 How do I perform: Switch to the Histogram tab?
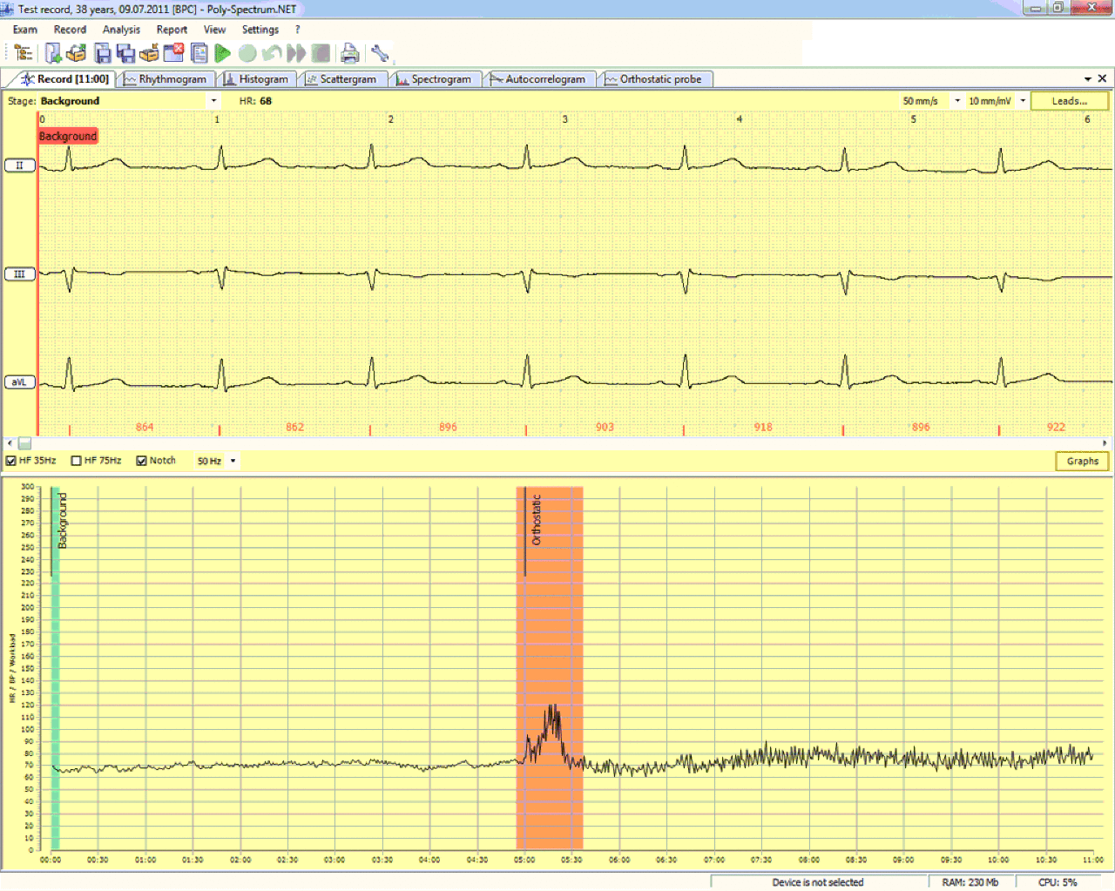[x=256, y=79]
